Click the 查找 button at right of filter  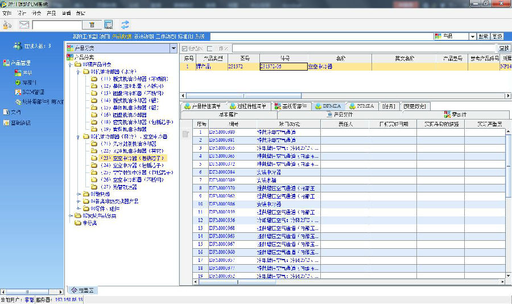pyautogui.click(x=503, y=48)
